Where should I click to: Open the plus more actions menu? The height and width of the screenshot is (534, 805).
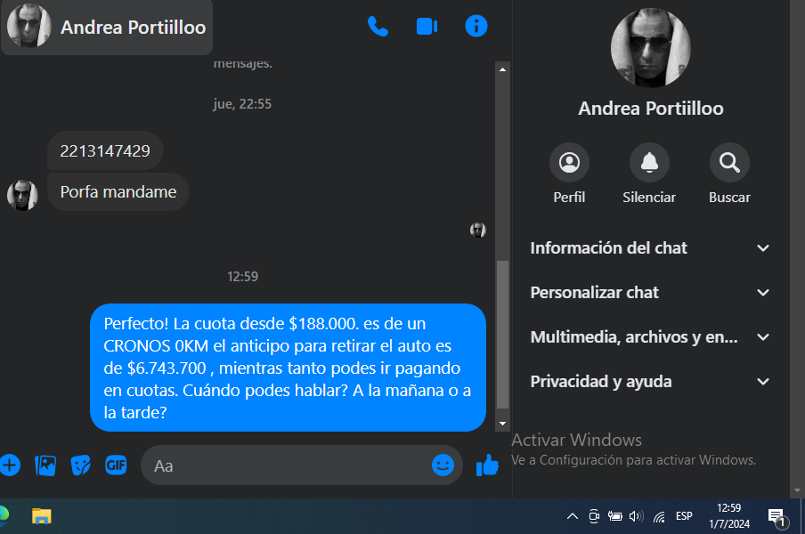click(9, 465)
